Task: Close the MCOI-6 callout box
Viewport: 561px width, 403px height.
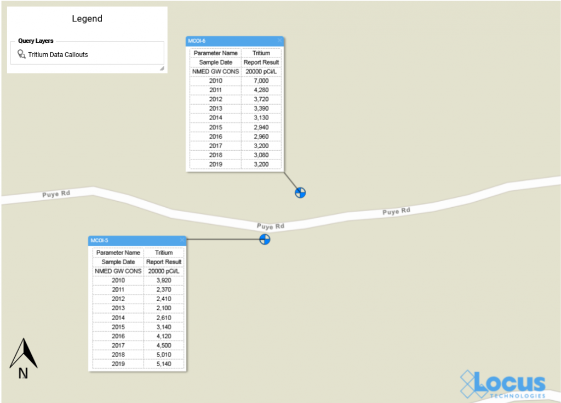Action: [x=279, y=41]
